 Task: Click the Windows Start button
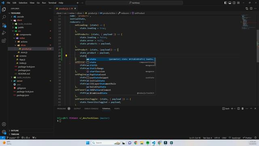point(88,143)
